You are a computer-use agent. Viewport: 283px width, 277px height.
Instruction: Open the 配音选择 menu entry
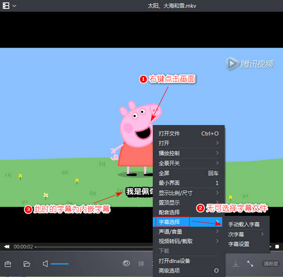point(189,212)
